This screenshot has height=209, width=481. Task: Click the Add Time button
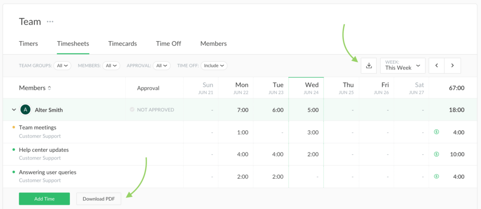pos(45,199)
